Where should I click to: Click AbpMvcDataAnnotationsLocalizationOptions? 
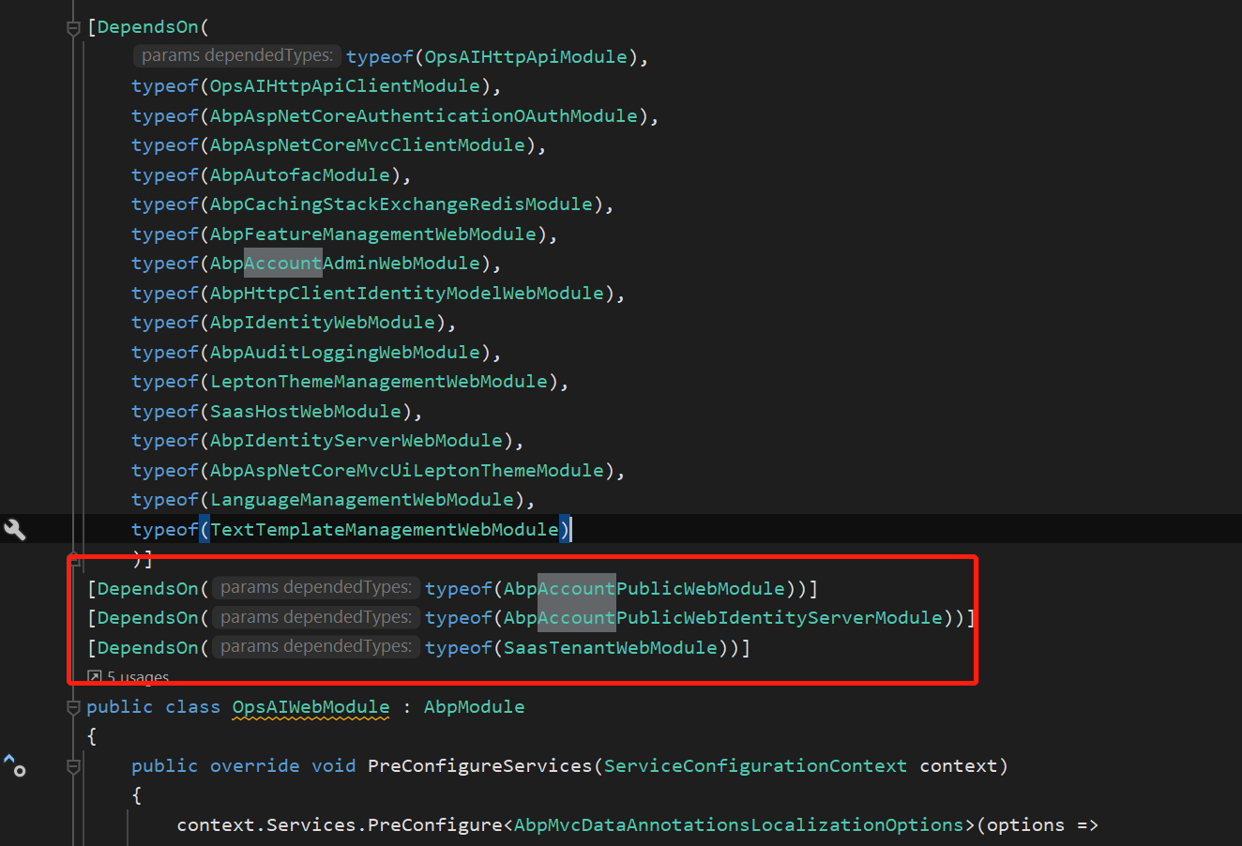click(739, 825)
